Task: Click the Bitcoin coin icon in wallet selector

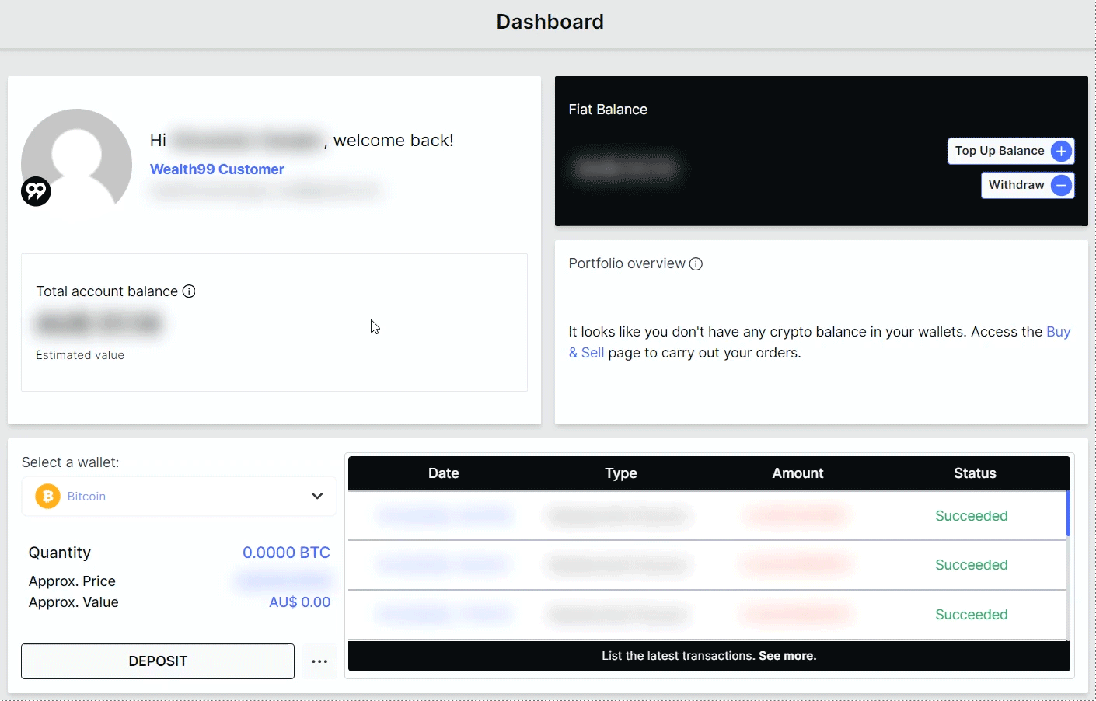Action: click(47, 496)
